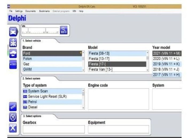Click the 2. Select system tab

pos(32,78)
